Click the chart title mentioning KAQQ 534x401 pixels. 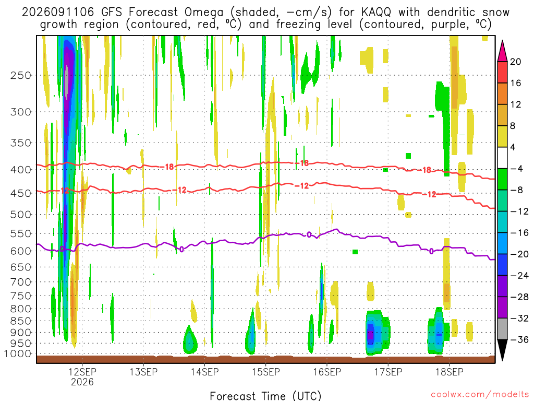click(x=265, y=18)
